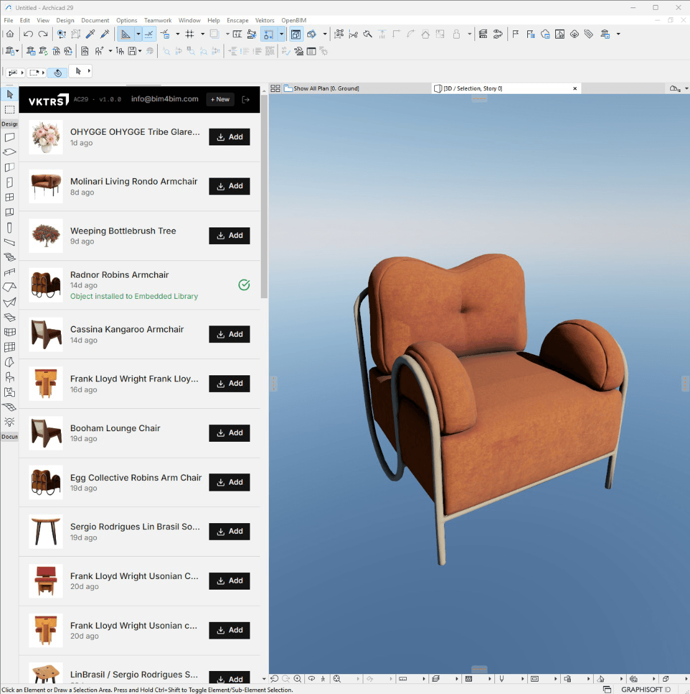Open the Vektors menu

265,21
